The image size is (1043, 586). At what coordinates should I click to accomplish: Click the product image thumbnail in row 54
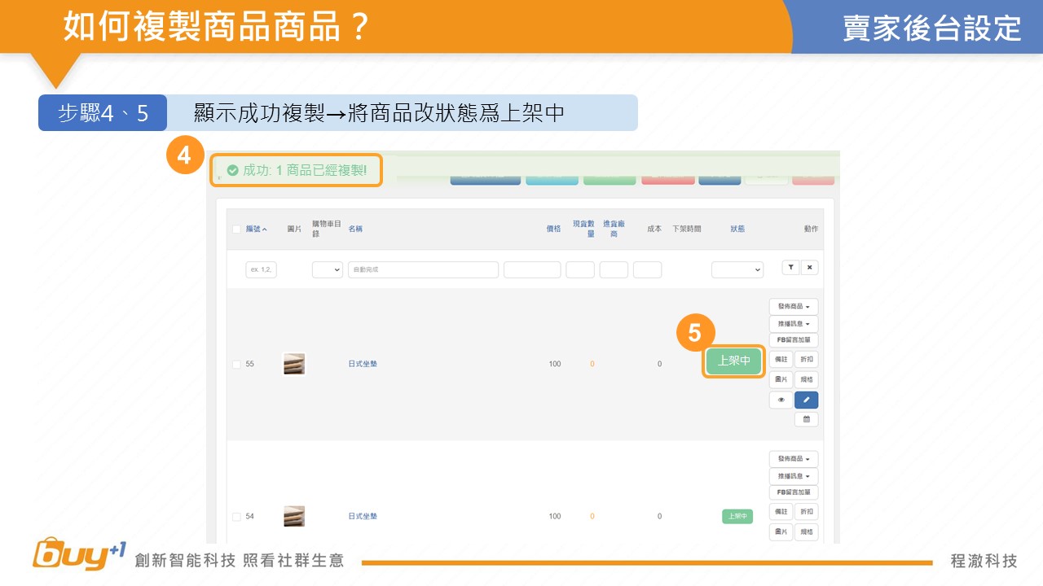tap(294, 516)
